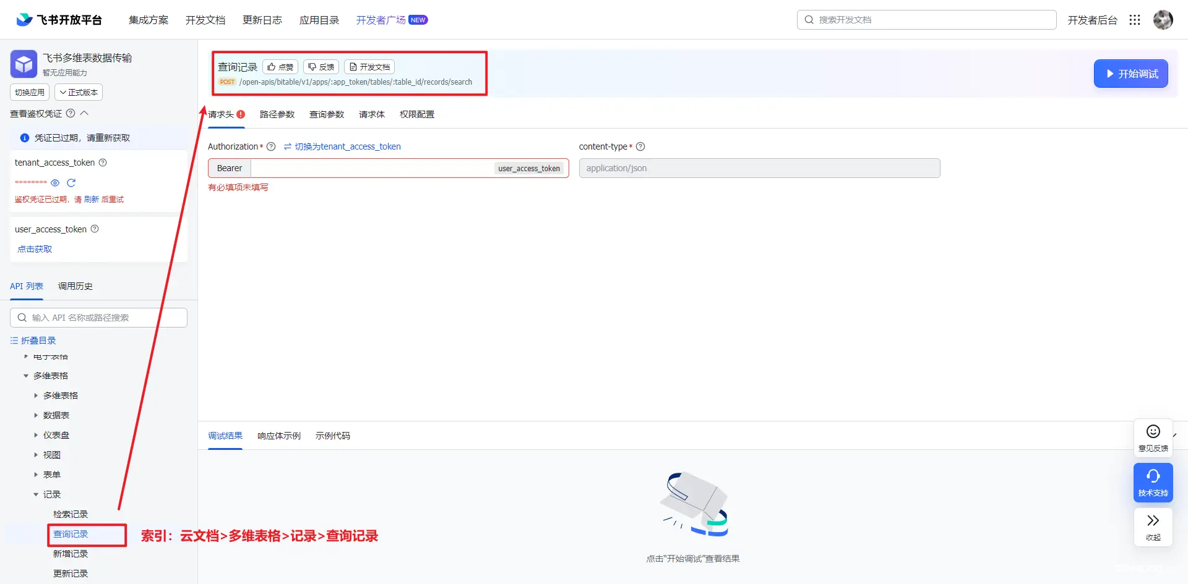Collapse the 查看鉴权凭证 section arrow

coord(85,113)
